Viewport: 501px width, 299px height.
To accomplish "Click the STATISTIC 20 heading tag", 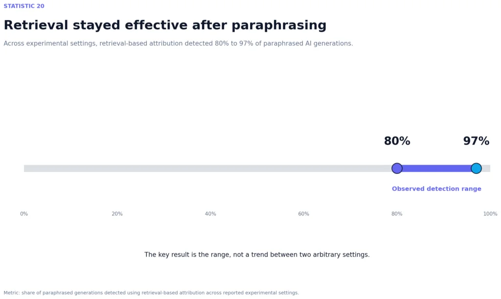I will [24, 6].
